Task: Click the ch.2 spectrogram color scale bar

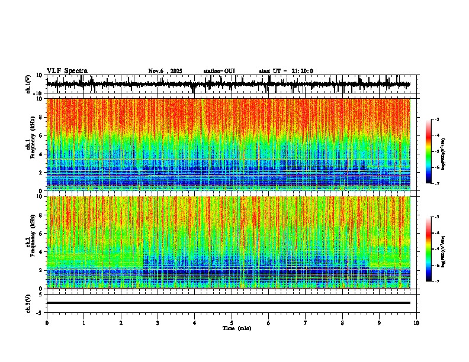Action: point(429,249)
